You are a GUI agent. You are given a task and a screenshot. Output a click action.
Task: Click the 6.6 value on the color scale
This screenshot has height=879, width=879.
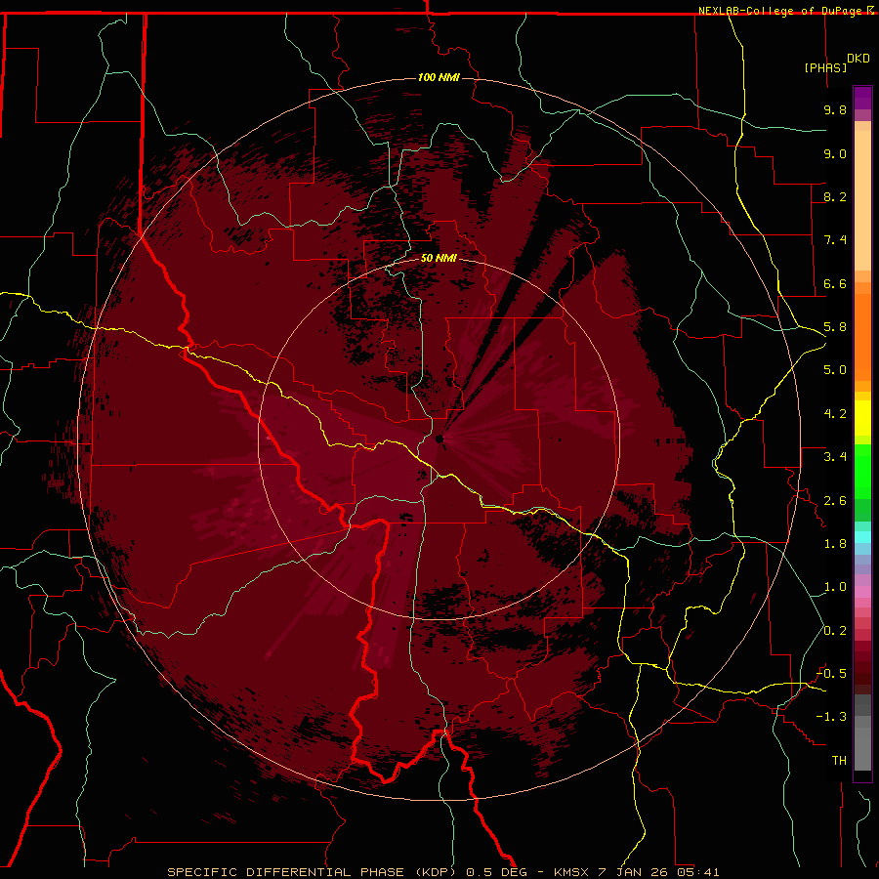pyautogui.click(x=835, y=283)
